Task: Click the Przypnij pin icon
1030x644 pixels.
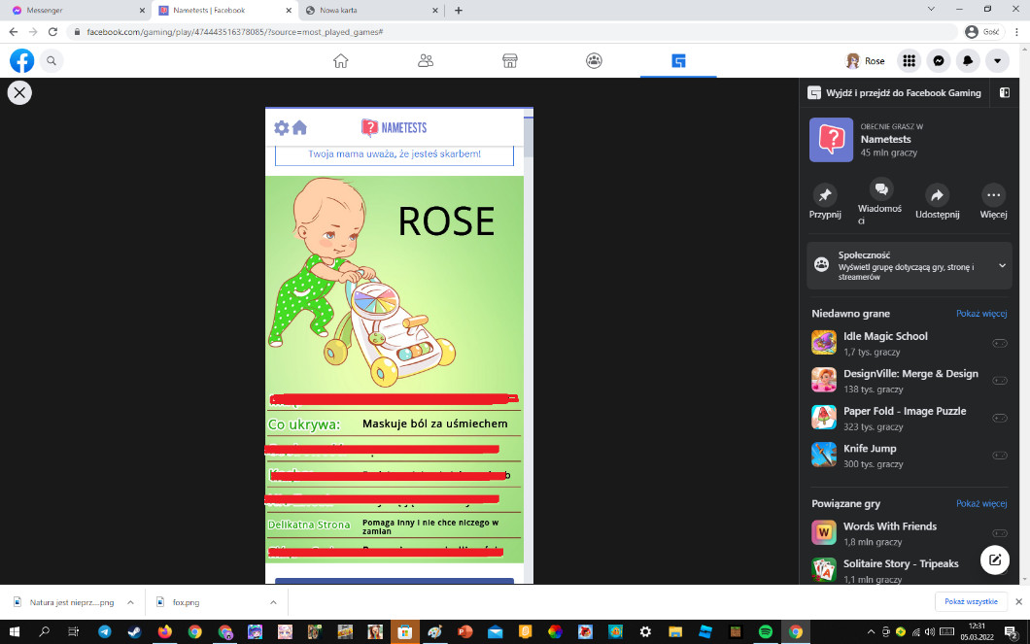Action: coord(825,194)
